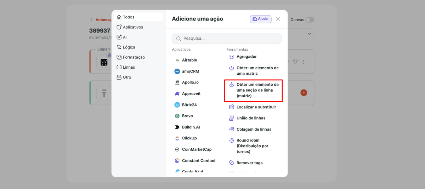
Task: Click the Agregador tool icon
Action: (232, 57)
